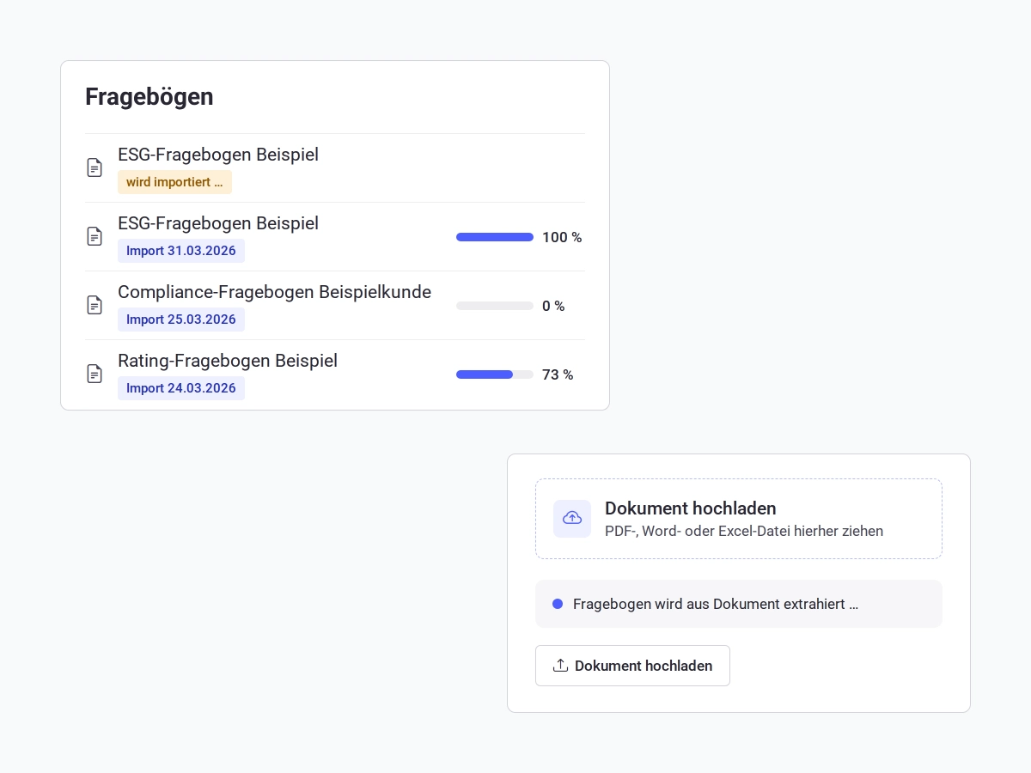Click the "73 %" completion value
Screen dimensions: 1031x773
pos(558,374)
